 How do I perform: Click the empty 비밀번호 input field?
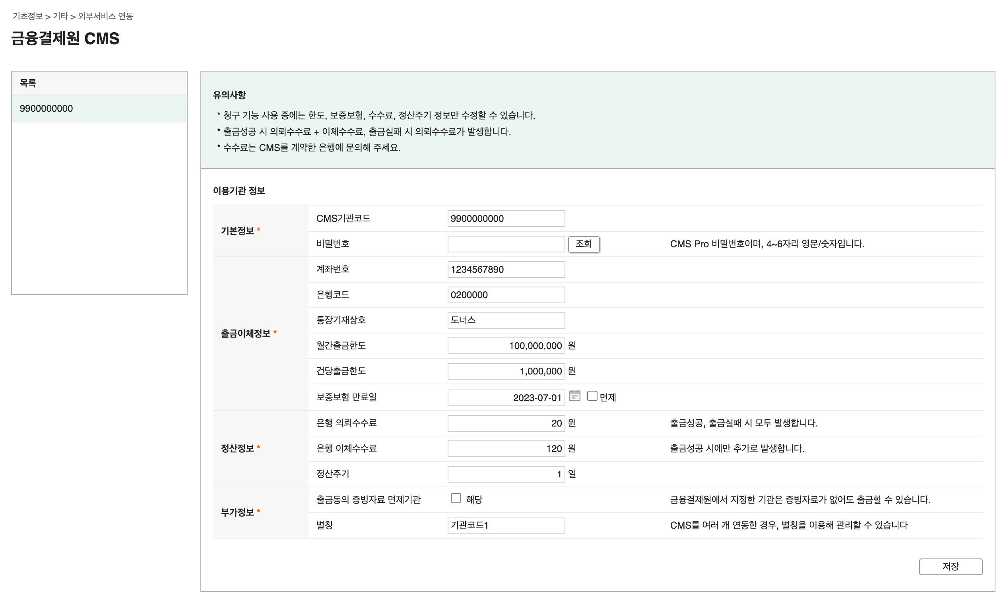click(506, 244)
